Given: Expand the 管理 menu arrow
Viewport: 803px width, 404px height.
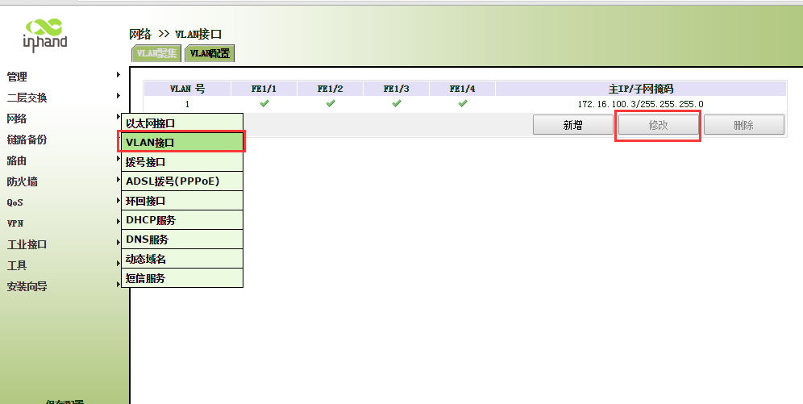Looking at the screenshot, I should coord(118,76).
